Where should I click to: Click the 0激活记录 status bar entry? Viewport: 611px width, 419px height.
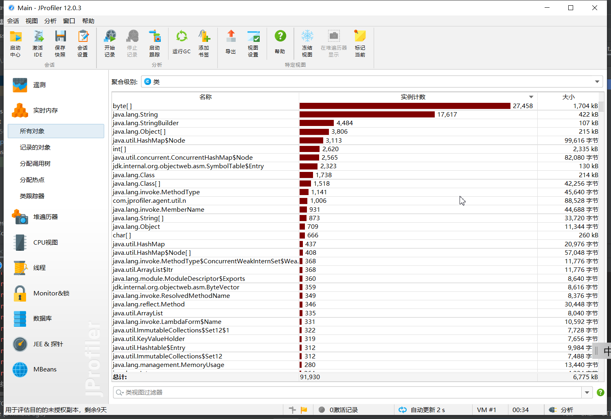(339, 410)
